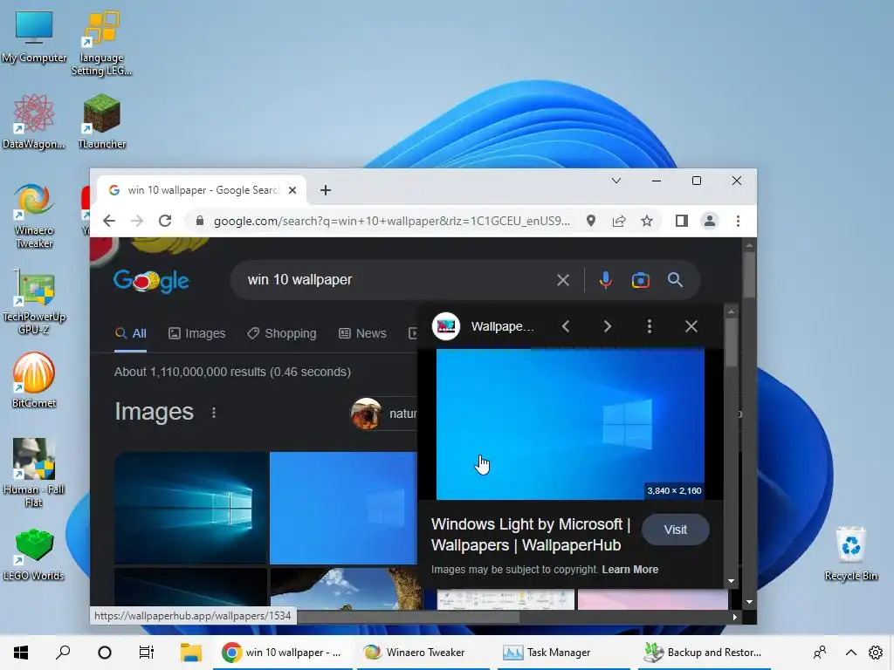The image size is (894, 670).
Task: Select the win 10 wallpaper browser tab
Action: (x=202, y=190)
